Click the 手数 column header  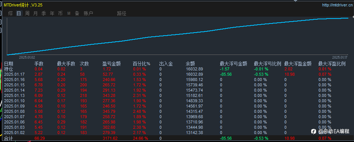coord(39,64)
